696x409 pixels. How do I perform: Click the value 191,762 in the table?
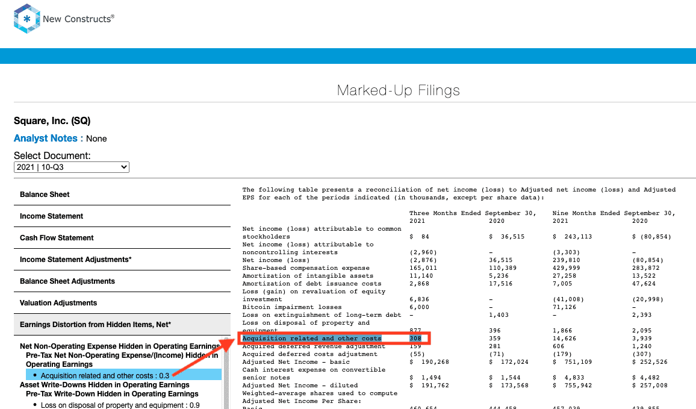pyautogui.click(x=435, y=386)
